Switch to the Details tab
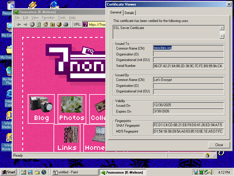Screen dimensions: 234x176 [130, 13]
